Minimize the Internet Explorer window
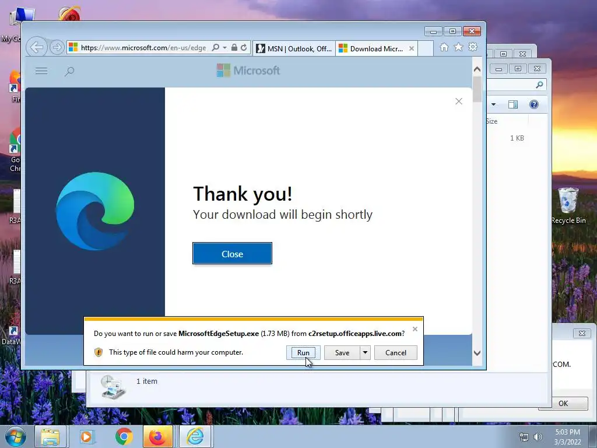The width and height of the screenshot is (597, 448). [433, 32]
